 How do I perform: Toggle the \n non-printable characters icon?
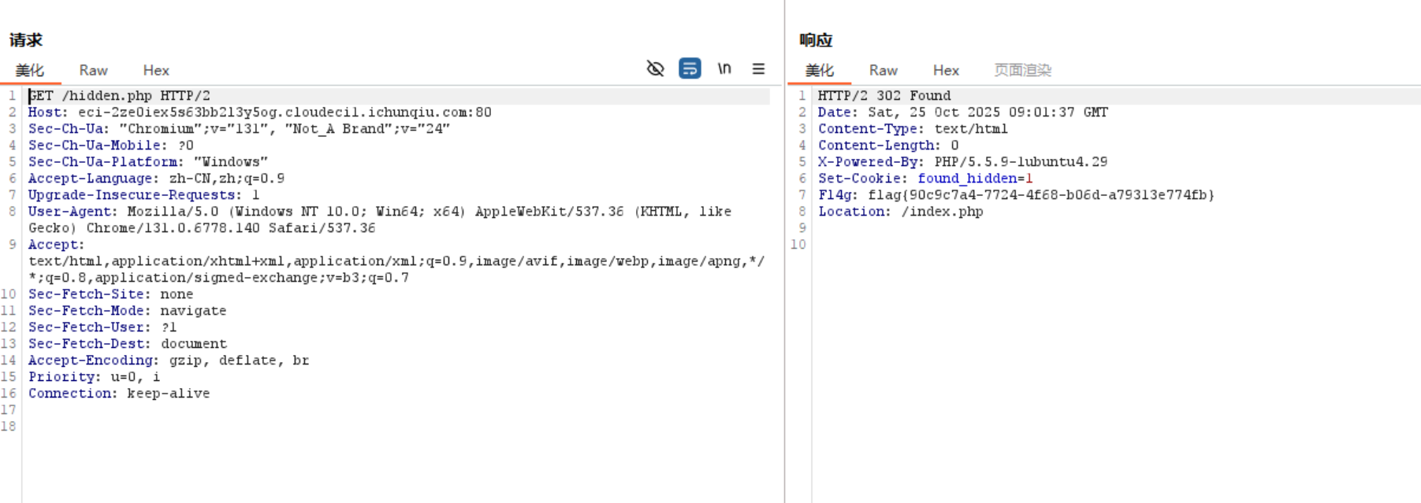[x=724, y=68]
